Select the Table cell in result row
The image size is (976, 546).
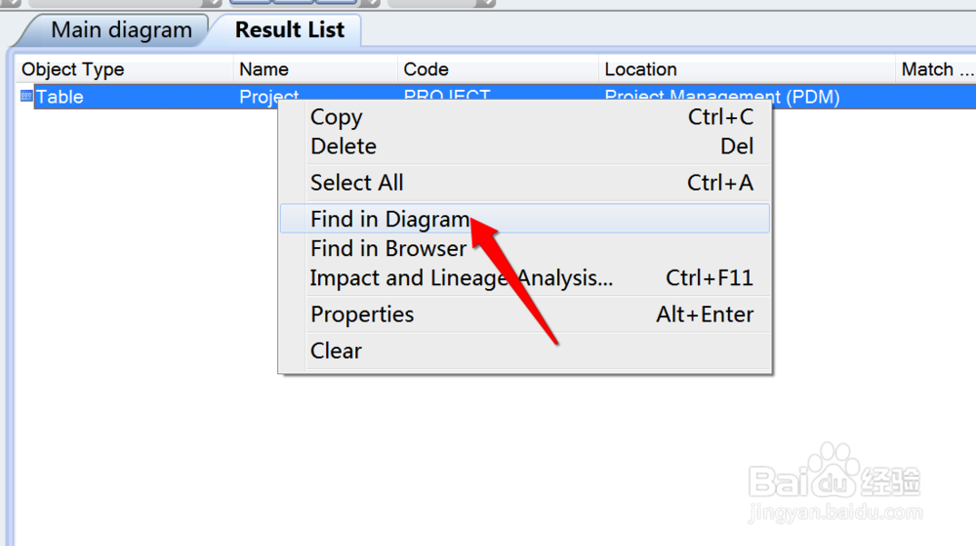point(60,97)
